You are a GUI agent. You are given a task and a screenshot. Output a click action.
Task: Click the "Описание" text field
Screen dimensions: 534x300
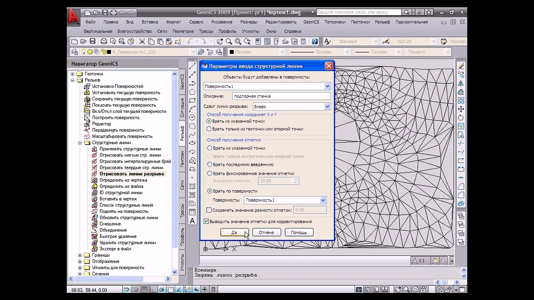pyautogui.click(x=281, y=96)
